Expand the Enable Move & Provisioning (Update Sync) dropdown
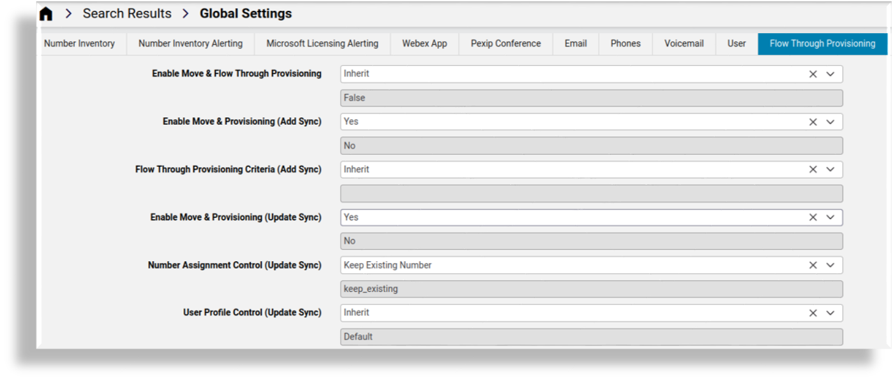The height and width of the screenshot is (381, 893). (830, 217)
